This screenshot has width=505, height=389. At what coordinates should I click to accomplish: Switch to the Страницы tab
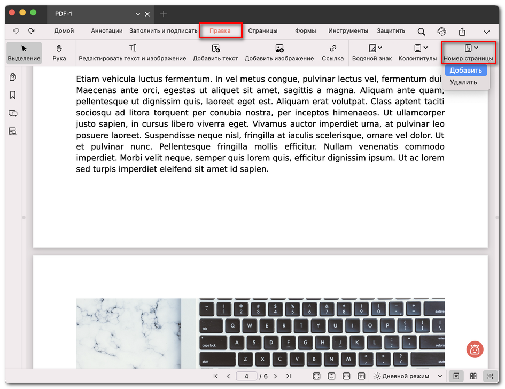coord(262,31)
